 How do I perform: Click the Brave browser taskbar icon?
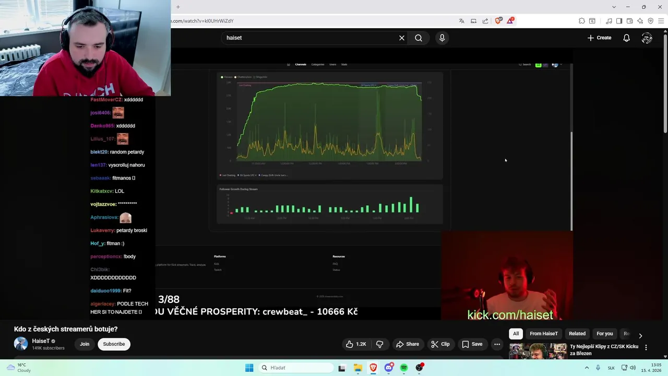coord(373,368)
